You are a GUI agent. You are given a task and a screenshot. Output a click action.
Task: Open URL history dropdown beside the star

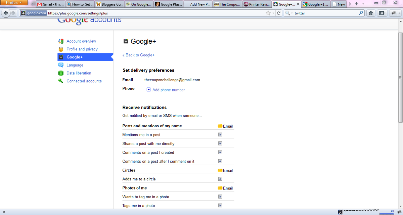(273, 13)
